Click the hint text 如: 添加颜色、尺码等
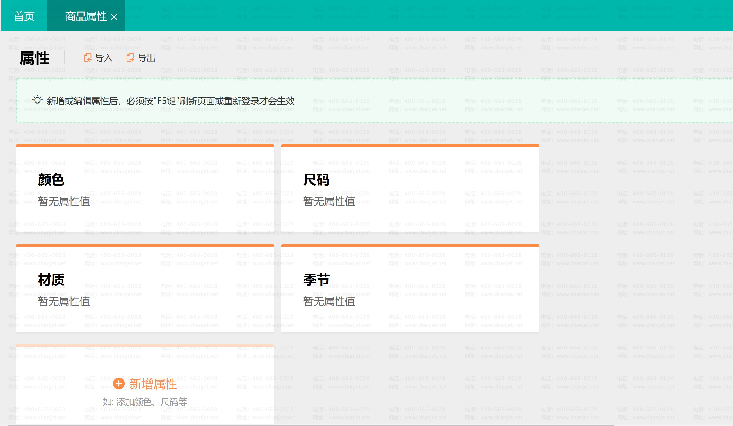This screenshot has width=733, height=426. (x=145, y=402)
